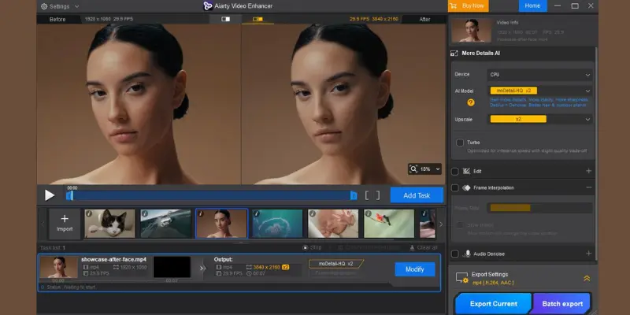Image resolution: width=630 pixels, height=315 pixels.
Task: Click the timeline start handle
Action: (69, 195)
